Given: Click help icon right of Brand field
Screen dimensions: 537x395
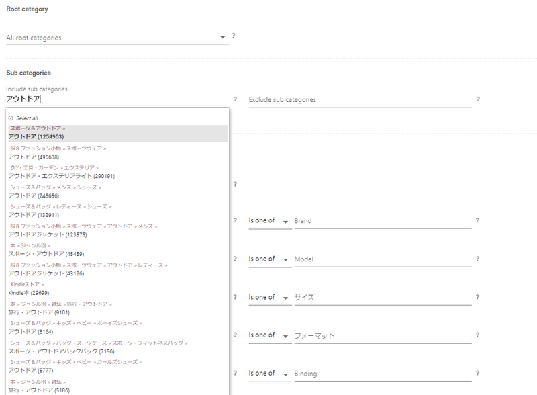Looking at the screenshot, I should tap(477, 220).
